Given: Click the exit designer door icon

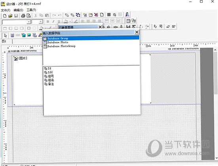Looking at the screenshot, I should 127,15.
